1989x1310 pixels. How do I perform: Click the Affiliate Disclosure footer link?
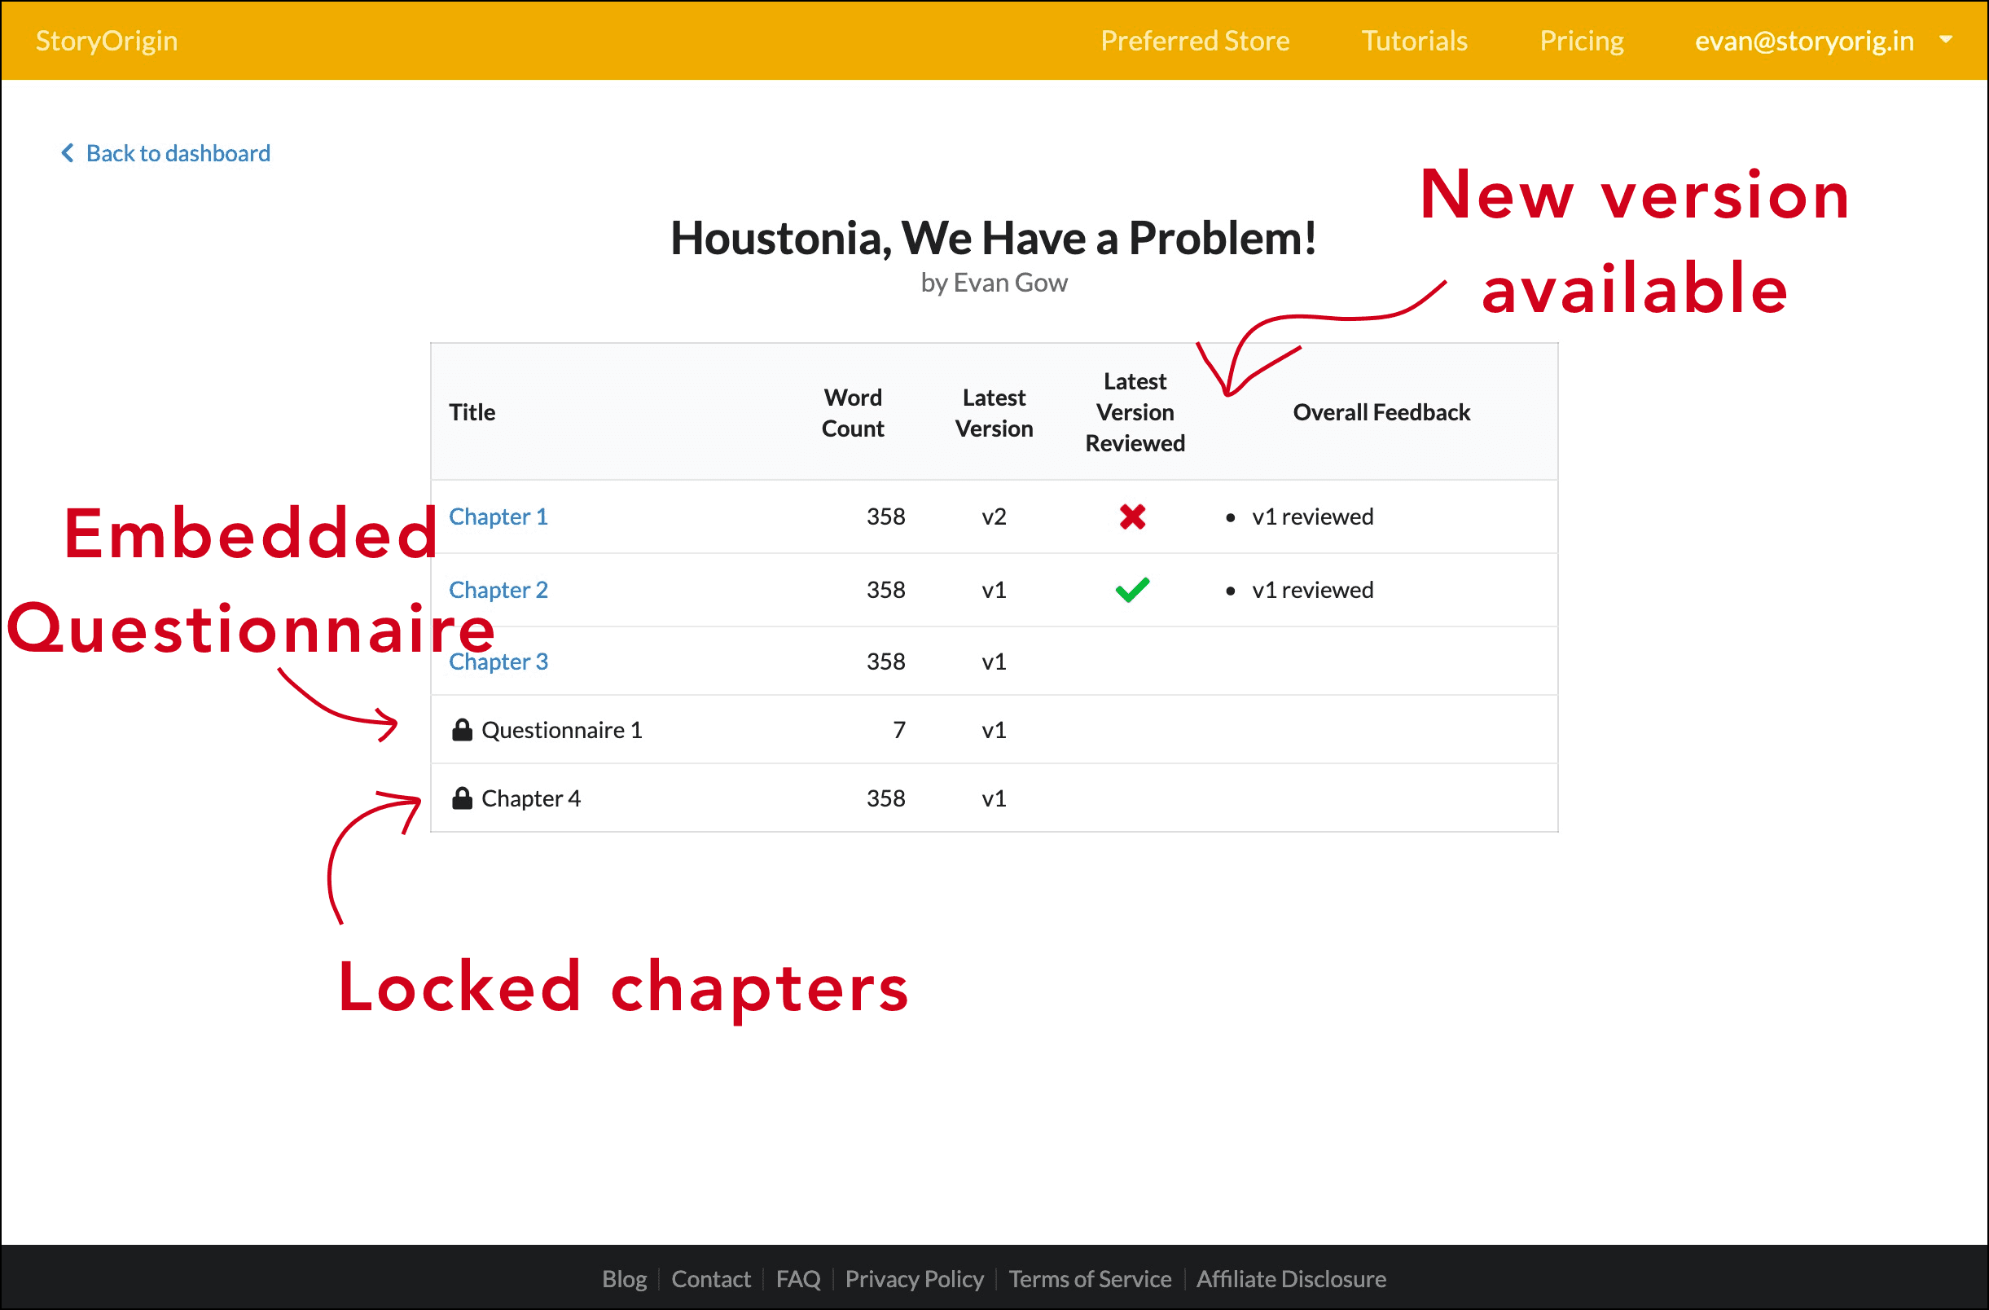(1290, 1279)
